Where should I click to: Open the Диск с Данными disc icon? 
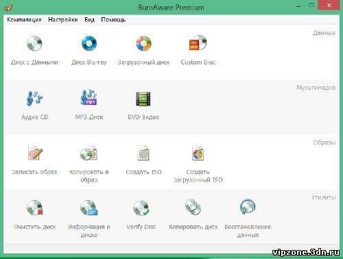(34, 43)
